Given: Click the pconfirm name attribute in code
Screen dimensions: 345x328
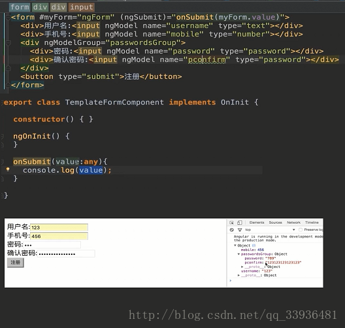Looking at the screenshot, I should coord(207,60).
